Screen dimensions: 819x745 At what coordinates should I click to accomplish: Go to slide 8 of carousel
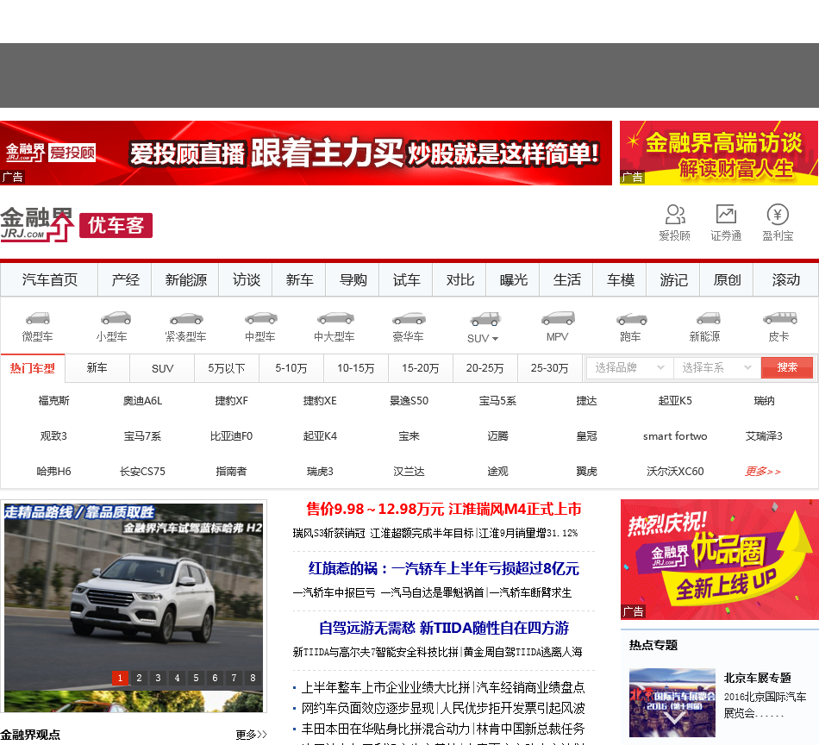[x=253, y=678]
